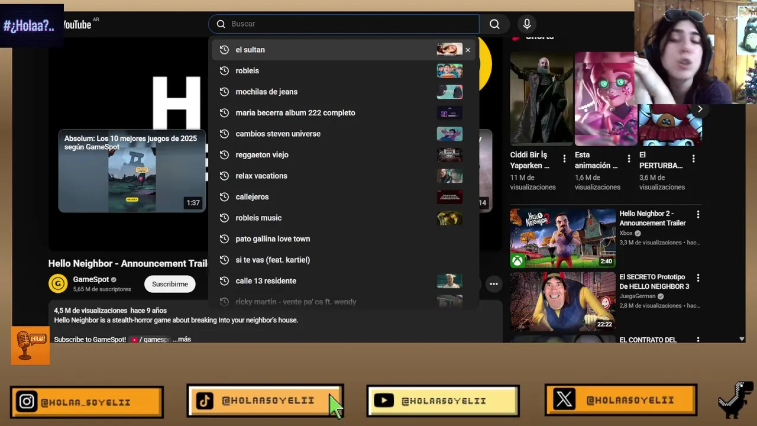Click the thumbnail beside the 'el sultan' suggestion

point(449,50)
